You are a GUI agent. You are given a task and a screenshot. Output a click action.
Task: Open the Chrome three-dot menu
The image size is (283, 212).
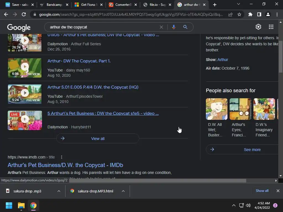click(277, 14)
